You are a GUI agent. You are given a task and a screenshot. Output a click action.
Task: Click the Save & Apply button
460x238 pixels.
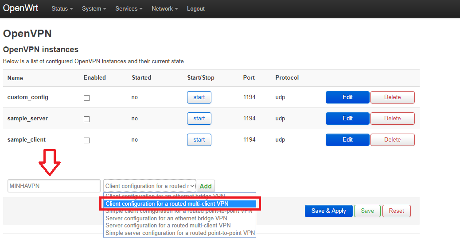[328, 211]
